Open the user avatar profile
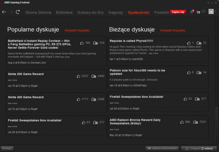This screenshot has width=219, height=152. click(x=211, y=11)
